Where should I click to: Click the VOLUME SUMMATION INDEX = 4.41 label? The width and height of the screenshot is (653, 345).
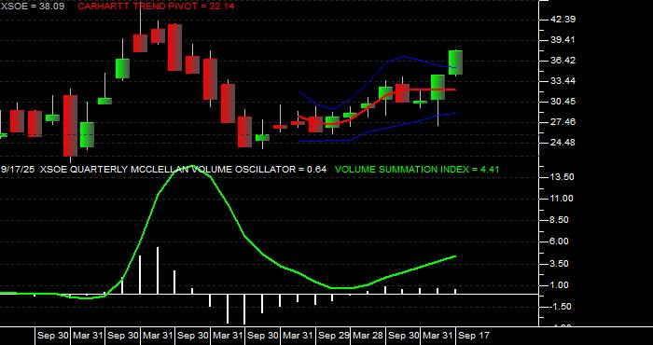[x=417, y=170]
